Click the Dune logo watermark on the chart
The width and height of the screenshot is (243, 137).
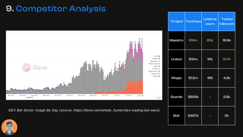(x=35, y=68)
